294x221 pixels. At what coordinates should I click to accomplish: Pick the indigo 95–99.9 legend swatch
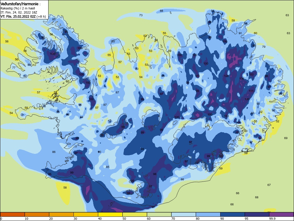coord(257,215)
